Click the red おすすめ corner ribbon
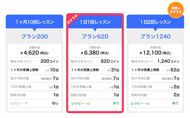The image size is (190, 118). pos(72,19)
